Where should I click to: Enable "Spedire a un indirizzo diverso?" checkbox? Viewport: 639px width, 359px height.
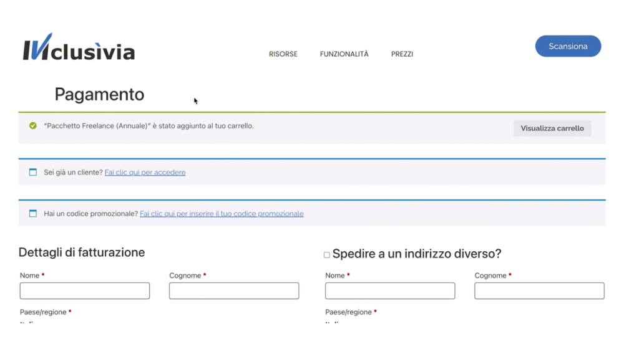point(326,255)
